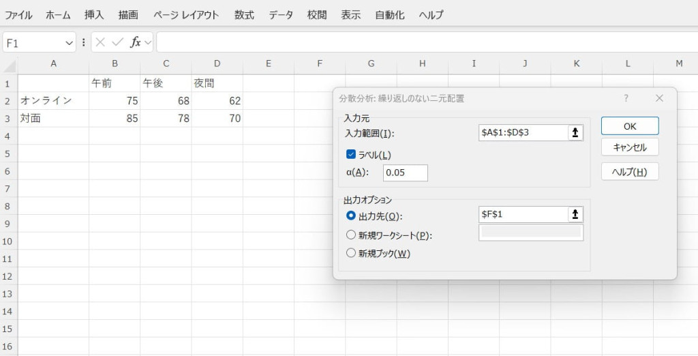Click the output range collapse-dialog arrow icon
The image size is (698, 356).
(576, 215)
